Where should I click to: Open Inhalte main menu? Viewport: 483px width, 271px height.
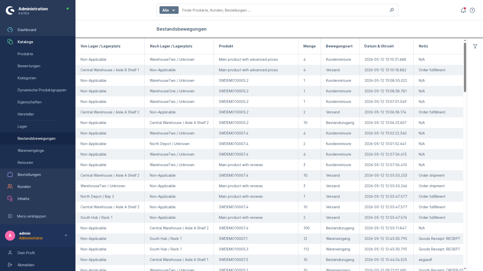pyautogui.click(x=23, y=199)
